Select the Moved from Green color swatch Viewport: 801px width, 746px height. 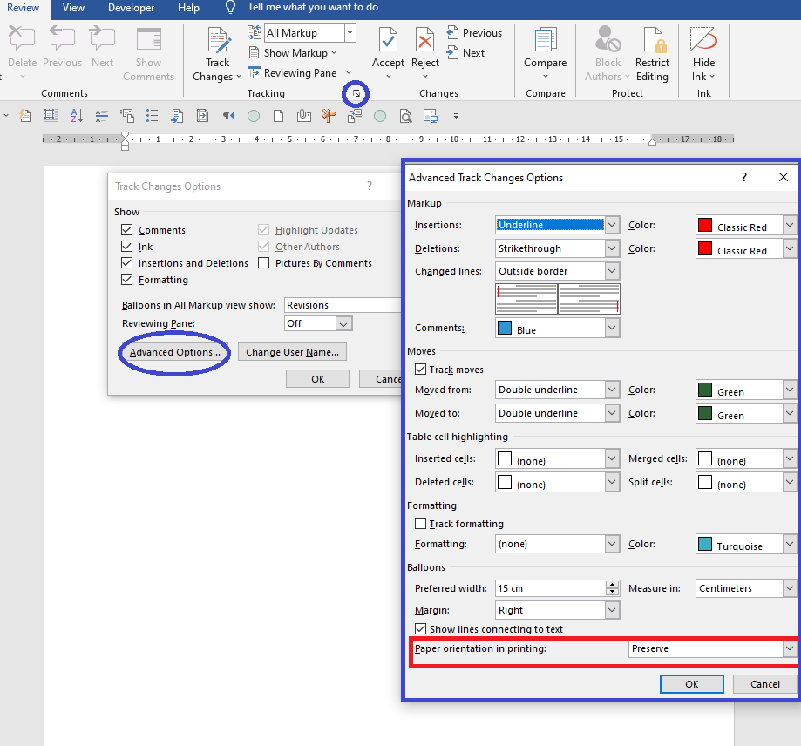(705, 390)
